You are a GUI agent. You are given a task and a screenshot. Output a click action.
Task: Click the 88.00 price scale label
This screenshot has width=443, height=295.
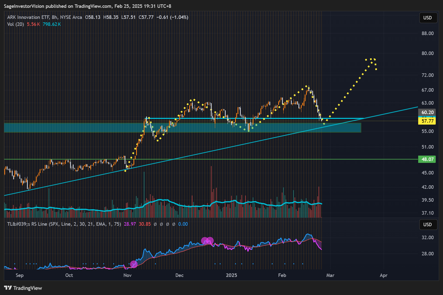pos(428,33)
